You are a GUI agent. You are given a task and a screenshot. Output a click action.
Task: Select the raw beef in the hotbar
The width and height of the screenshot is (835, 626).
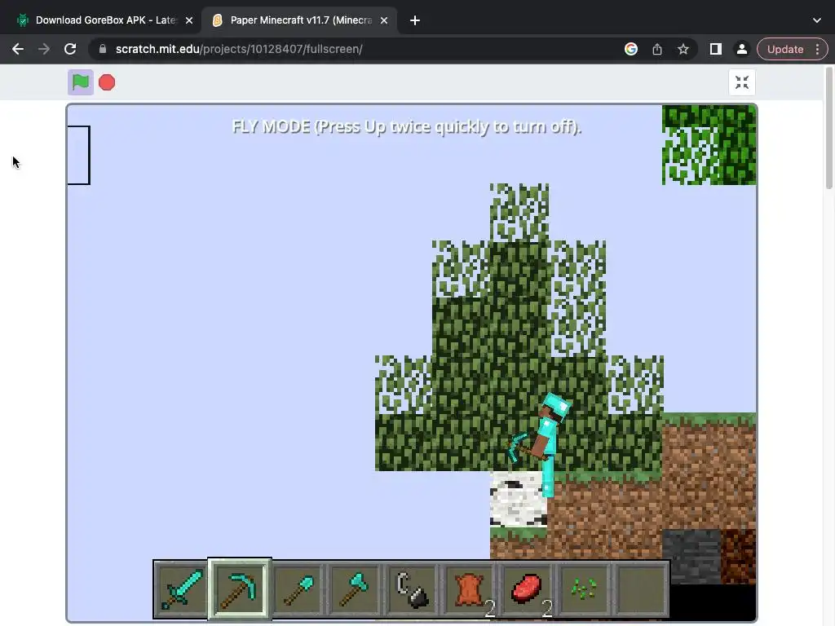coord(527,589)
